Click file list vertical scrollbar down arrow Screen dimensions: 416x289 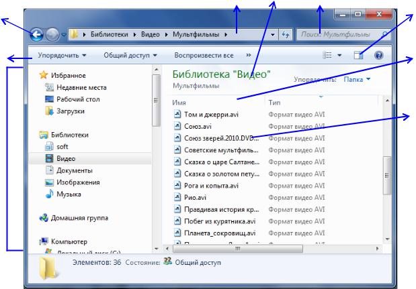387,239
